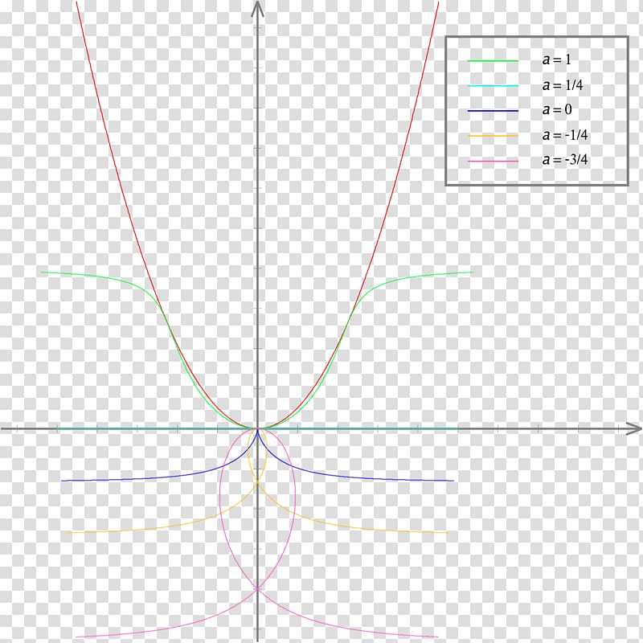Click the dark blue line sample in legend
This screenshot has width=643, height=643.
click(x=493, y=111)
